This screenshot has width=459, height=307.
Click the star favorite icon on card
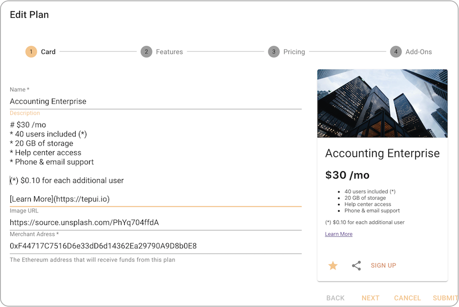[333, 265]
